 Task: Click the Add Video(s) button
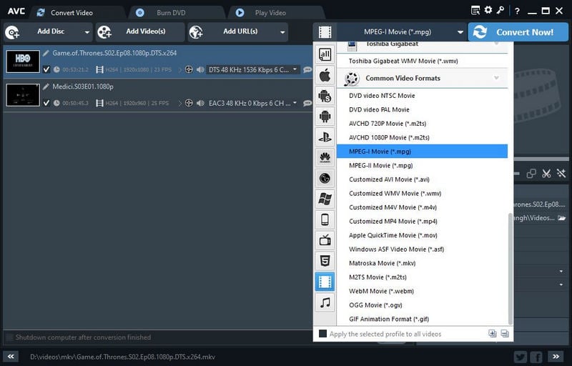pos(140,32)
